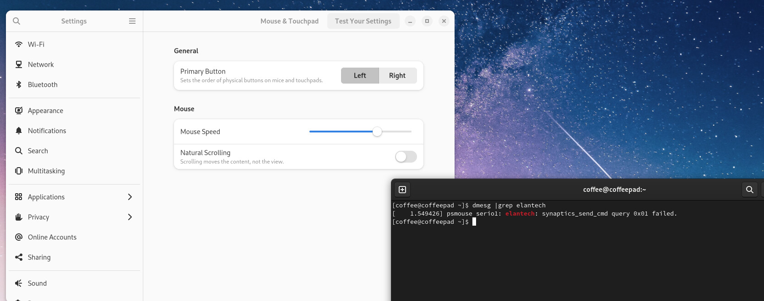
Task: Click the Sound speaker icon
Action: coord(19,283)
